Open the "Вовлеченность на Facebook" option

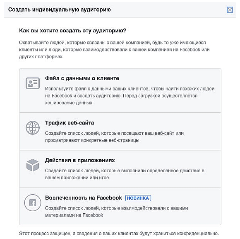point(84,198)
